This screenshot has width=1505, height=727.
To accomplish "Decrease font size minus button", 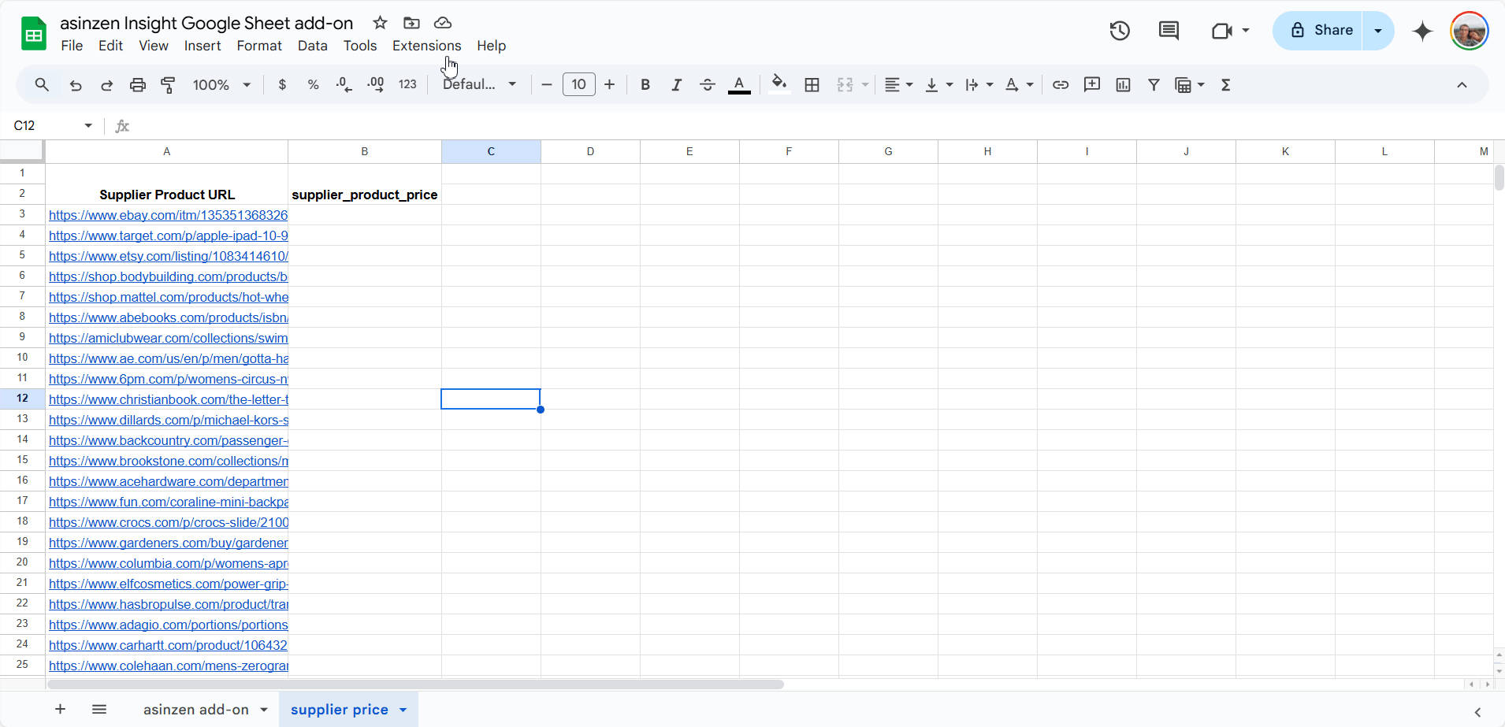I will click(547, 84).
